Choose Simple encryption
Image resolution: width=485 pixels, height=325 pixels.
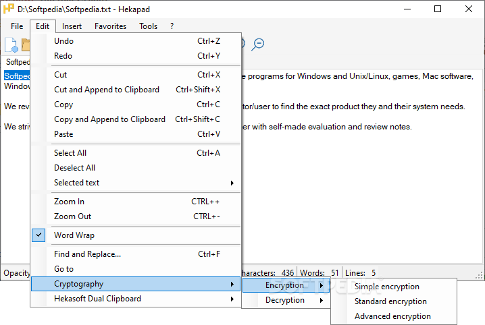(x=394, y=287)
